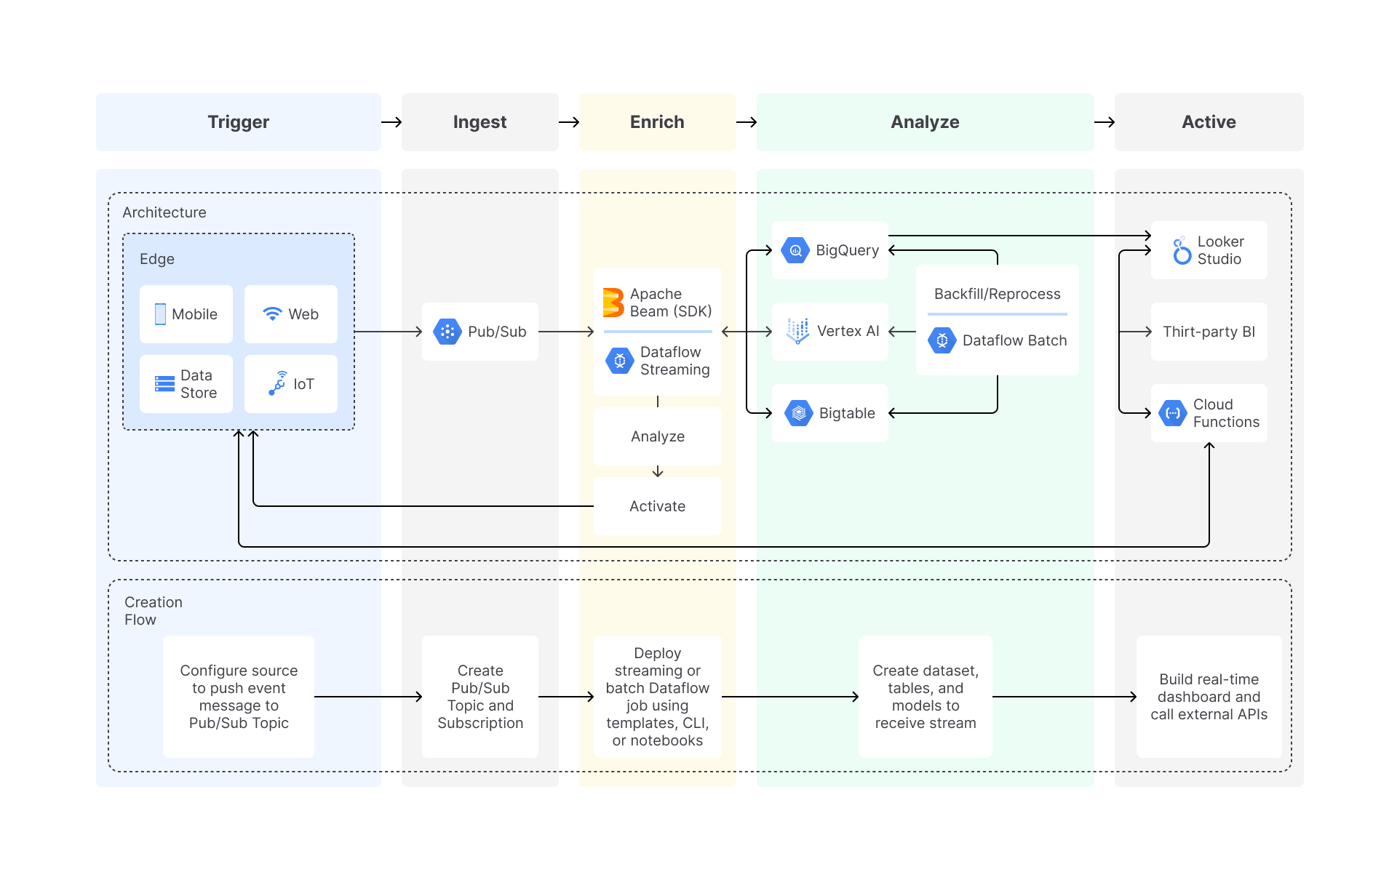1397x880 pixels.
Task: Click the Thirt-party BI box
Action: [x=1209, y=332]
